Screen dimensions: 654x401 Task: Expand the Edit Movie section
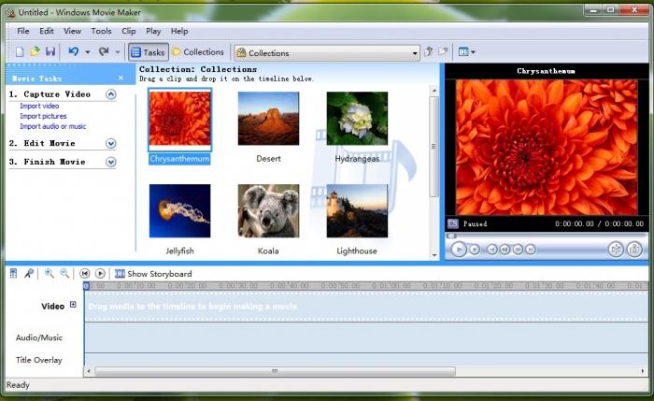110,144
